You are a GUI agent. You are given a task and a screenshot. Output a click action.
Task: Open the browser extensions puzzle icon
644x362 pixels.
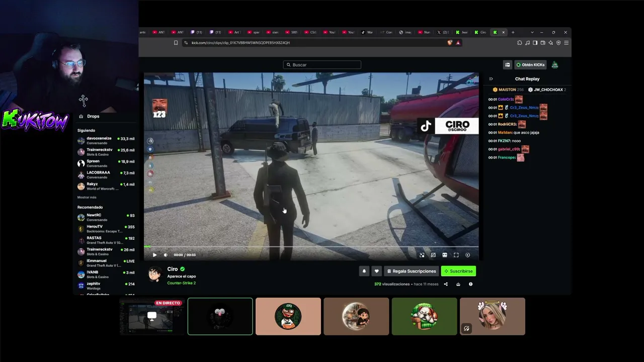click(519, 43)
